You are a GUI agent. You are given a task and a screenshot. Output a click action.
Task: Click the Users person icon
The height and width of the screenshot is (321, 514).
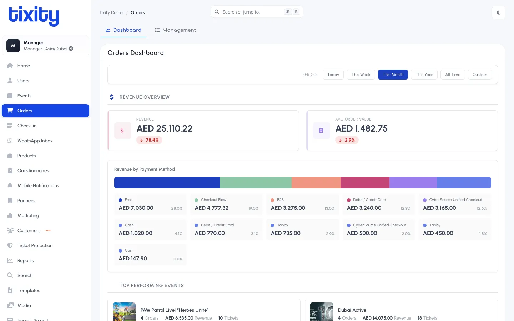pyautogui.click(x=10, y=81)
